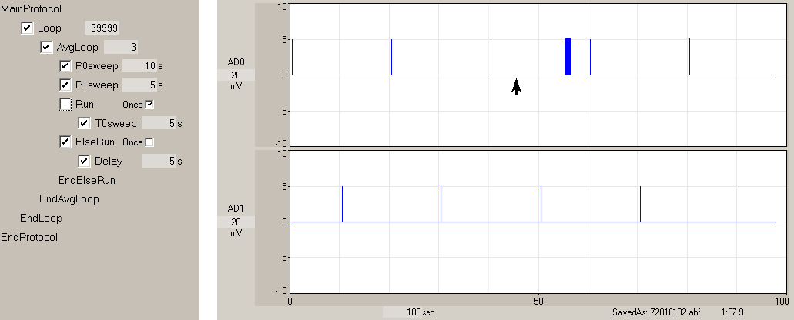Click the AD0 channel label
The height and width of the screenshot is (320, 794).
[x=236, y=62]
